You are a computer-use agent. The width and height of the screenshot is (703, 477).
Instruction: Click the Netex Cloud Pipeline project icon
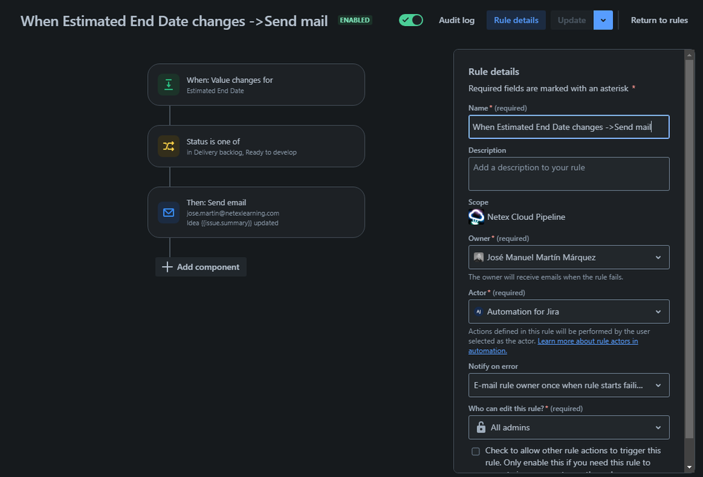point(476,217)
